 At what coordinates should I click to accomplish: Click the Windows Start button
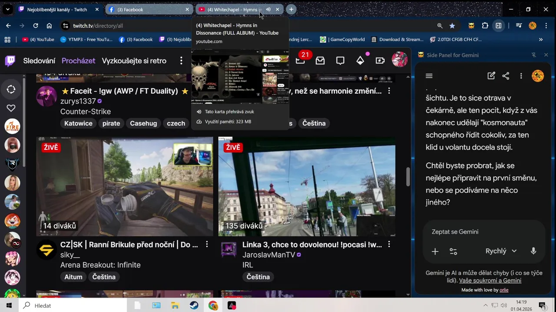point(9,305)
